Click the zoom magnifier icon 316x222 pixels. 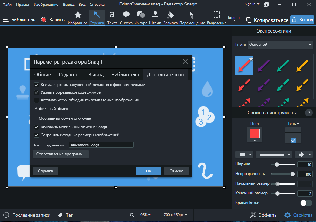pos(132,215)
